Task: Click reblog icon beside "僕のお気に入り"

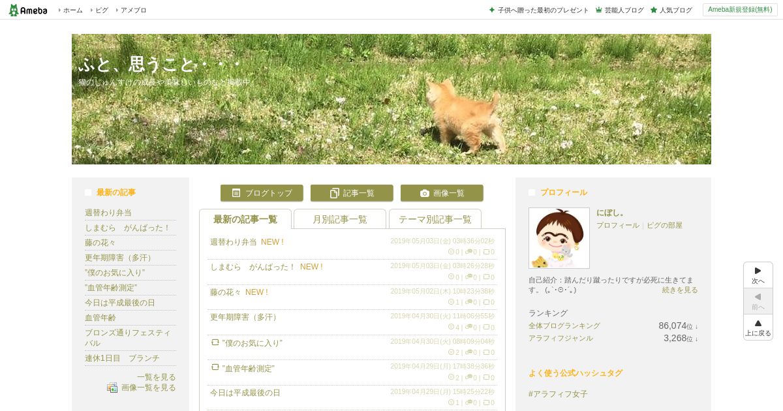Action: [x=215, y=342]
